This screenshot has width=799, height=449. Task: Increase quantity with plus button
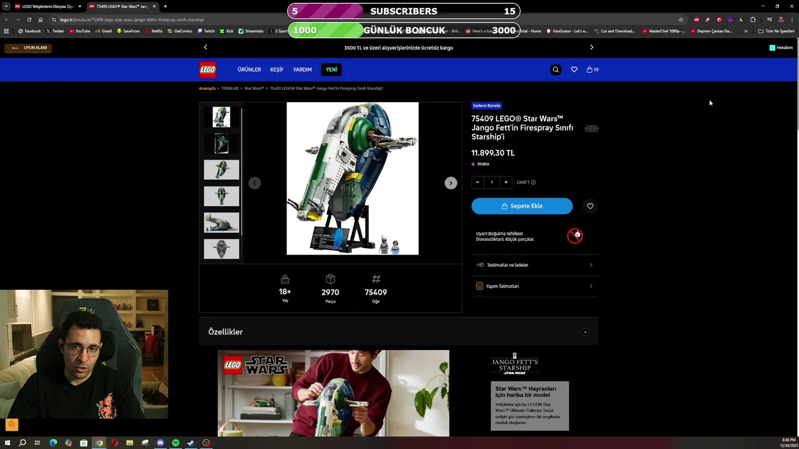click(x=506, y=182)
